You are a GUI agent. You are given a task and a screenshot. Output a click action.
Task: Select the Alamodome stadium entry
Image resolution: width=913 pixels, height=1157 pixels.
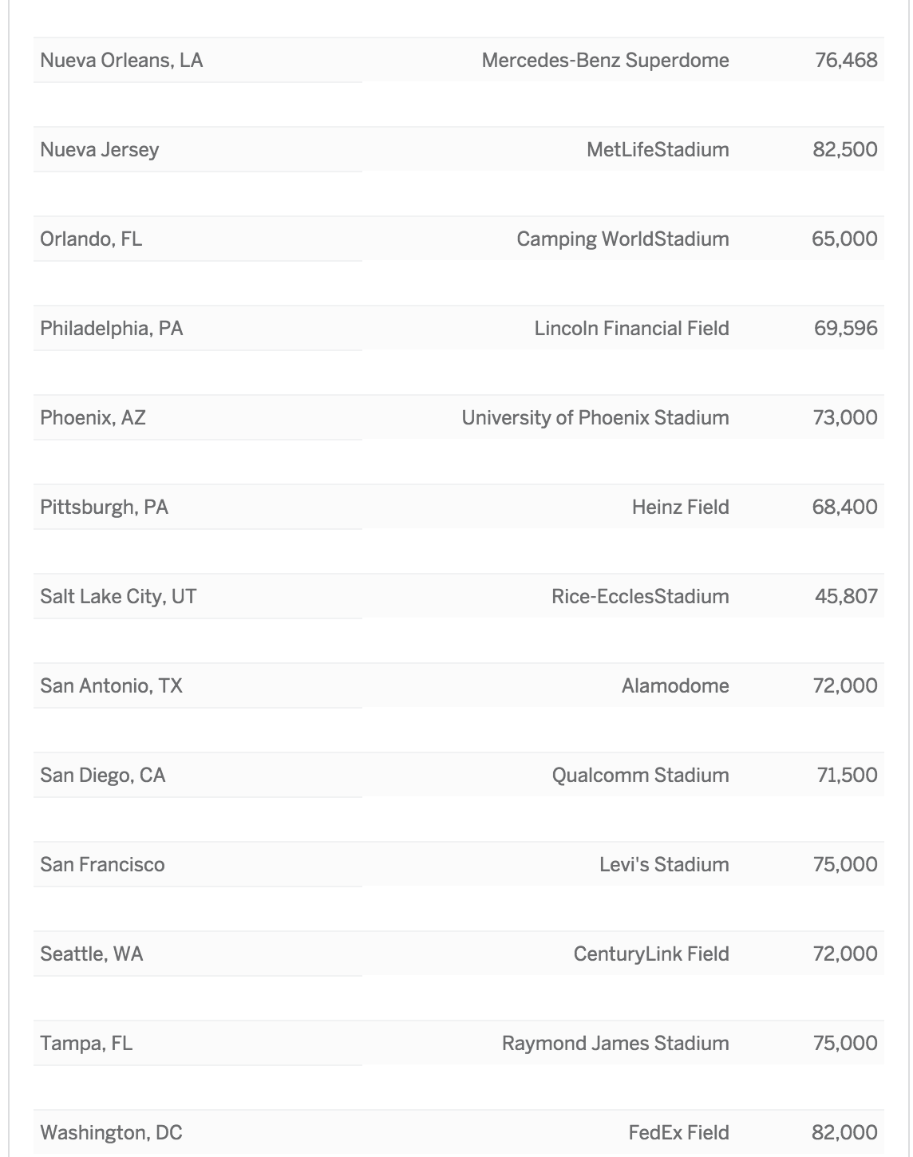coord(675,686)
